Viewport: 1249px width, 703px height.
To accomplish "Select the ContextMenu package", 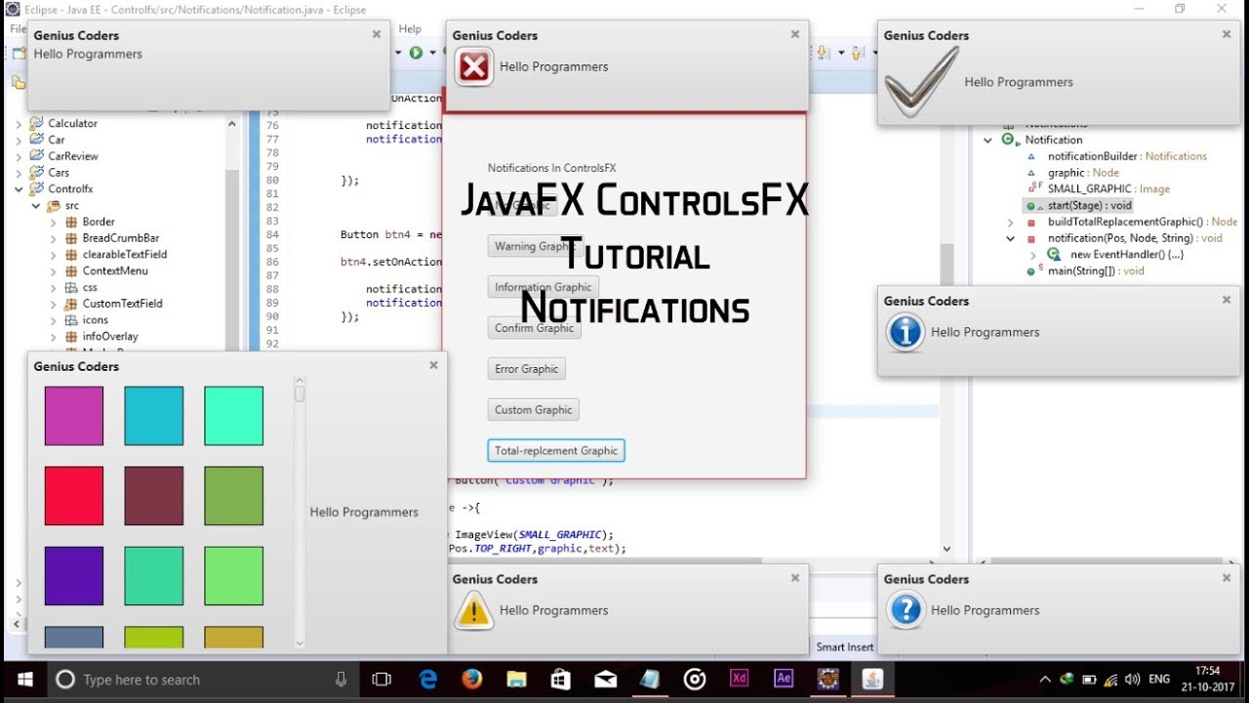I will click(x=115, y=270).
